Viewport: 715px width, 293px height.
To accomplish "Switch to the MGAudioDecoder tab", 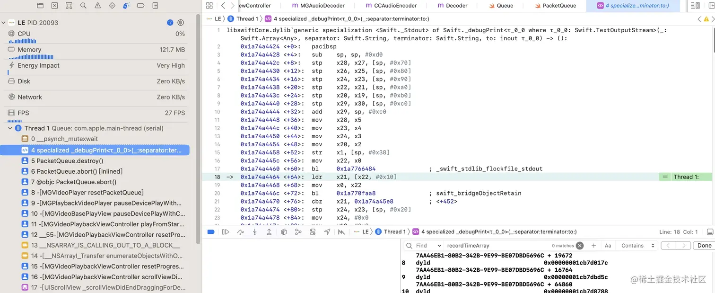I will (319, 6).
